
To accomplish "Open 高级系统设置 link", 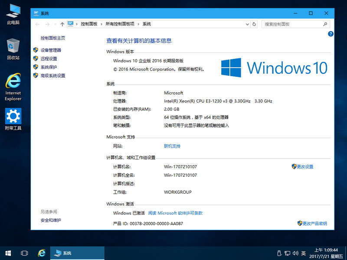I will 53,75.
